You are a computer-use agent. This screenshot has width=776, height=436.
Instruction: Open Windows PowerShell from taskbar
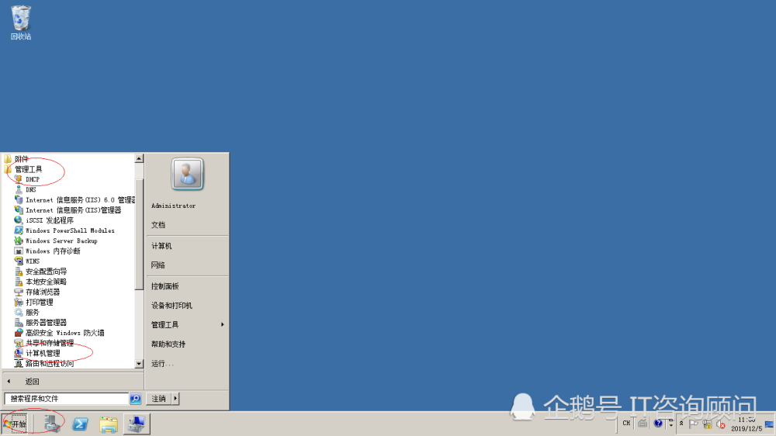[80, 424]
